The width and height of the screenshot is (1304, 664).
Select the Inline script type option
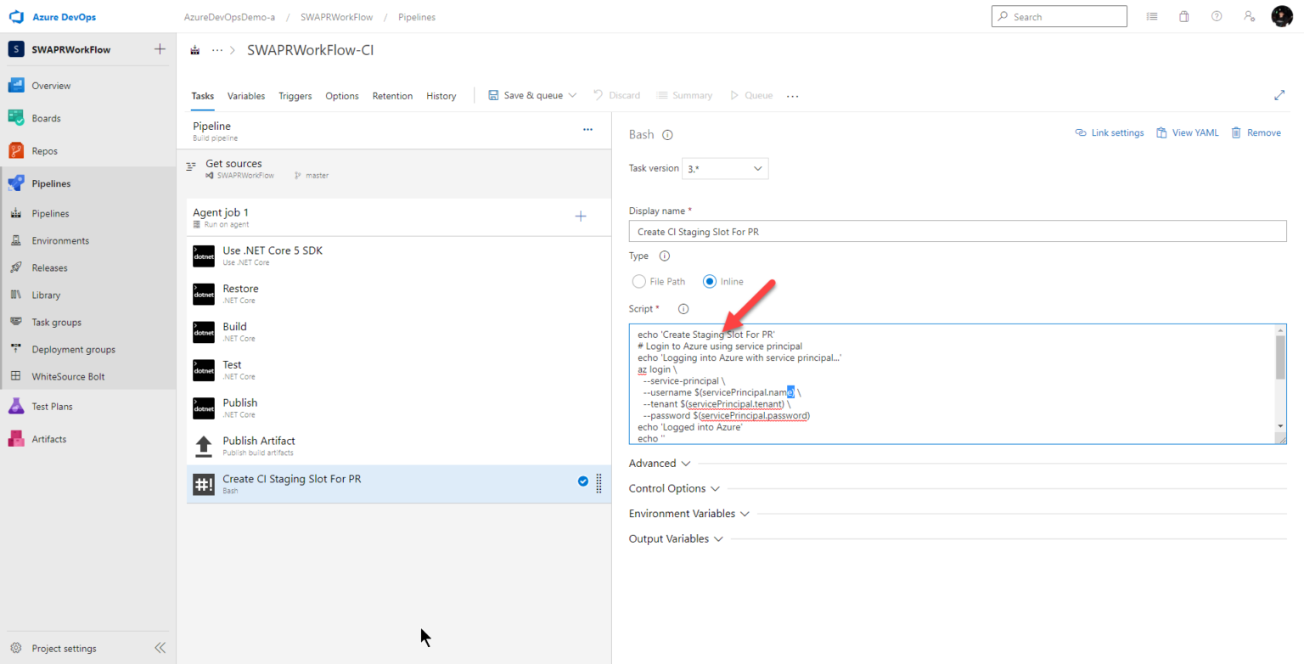click(710, 282)
